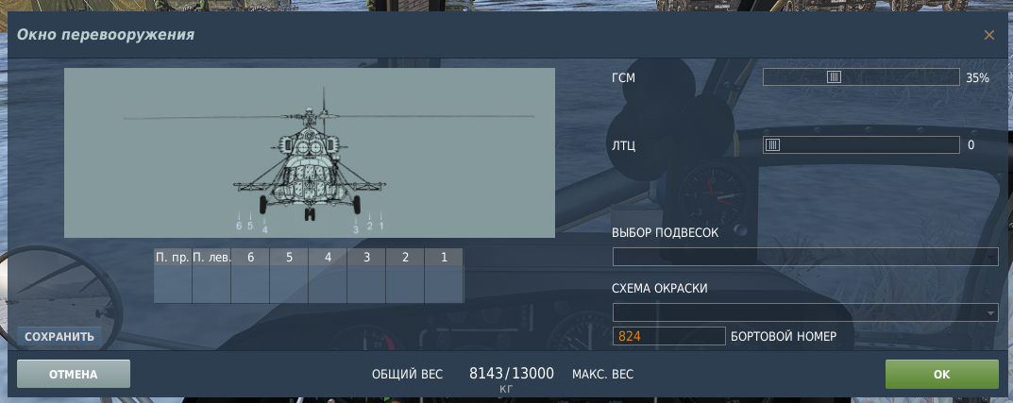Click the БОРТОВОЙ НОМЕР field showing 824
This screenshot has height=403, width=1013.
pos(668,336)
